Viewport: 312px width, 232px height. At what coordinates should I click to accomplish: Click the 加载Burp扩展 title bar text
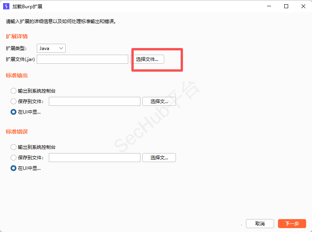pyautogui.click(x=27, y=6)
